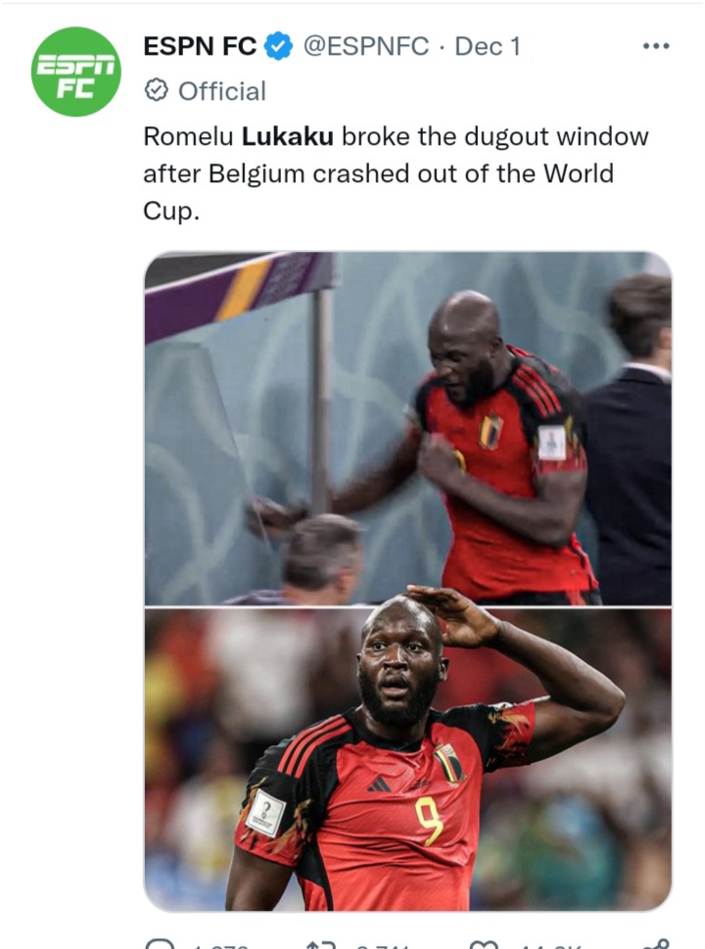Click the reply count number

(x=220, y=945)
